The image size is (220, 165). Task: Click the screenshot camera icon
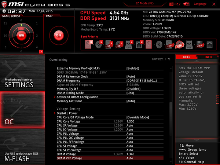(x=171, y=4)
